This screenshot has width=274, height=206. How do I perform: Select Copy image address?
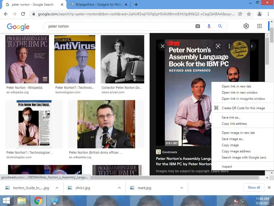(242, 151)
